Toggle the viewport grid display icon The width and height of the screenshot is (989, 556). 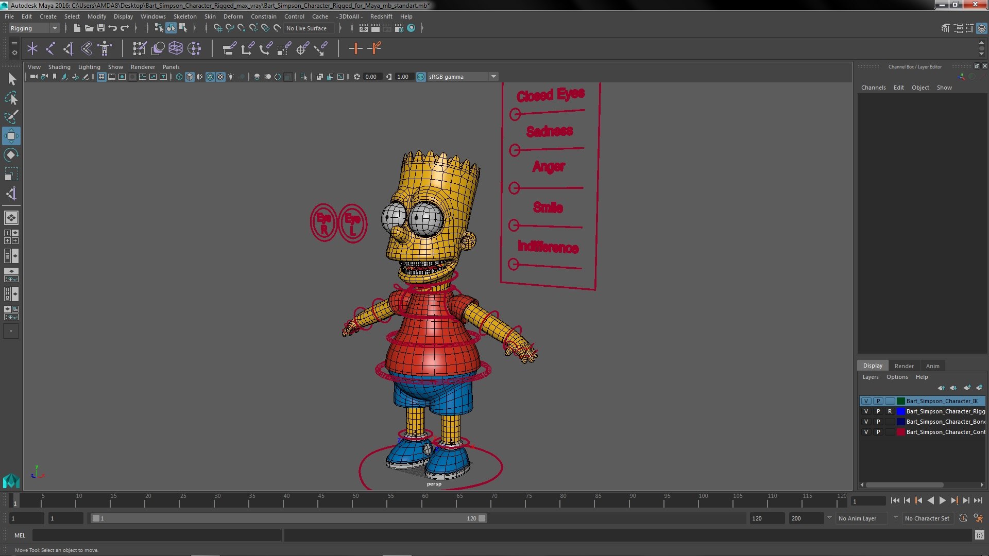(x=101, y=77)
